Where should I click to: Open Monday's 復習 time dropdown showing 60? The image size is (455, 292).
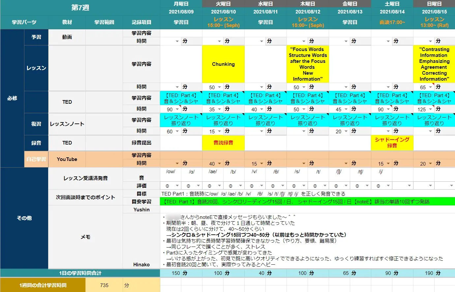(177, 131)
